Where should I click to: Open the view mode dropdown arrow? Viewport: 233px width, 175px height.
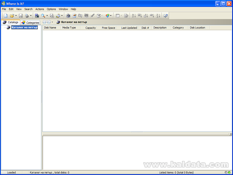click(x=121, y=15)
